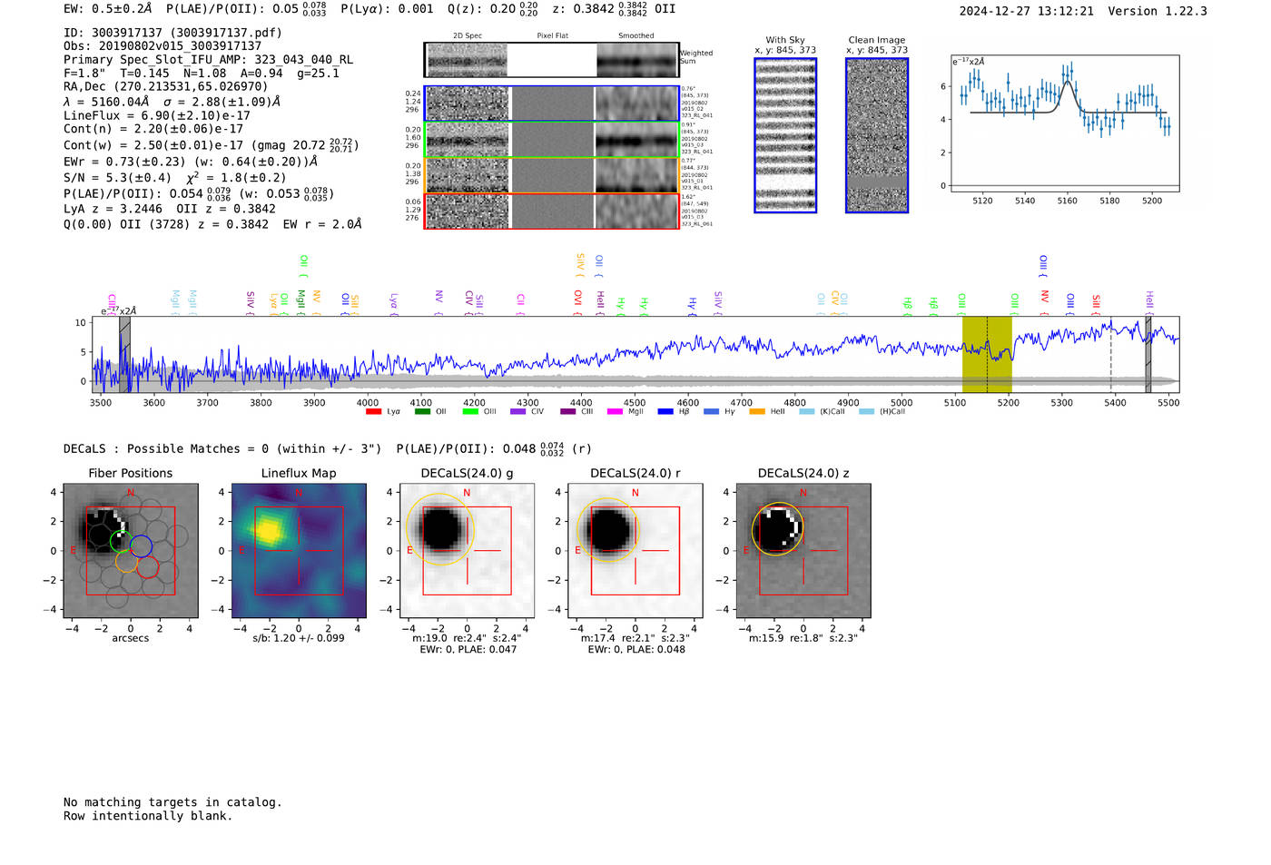Select the lime OIII legend swatch
This screenshot has width=1271, height=865.
tap(470, 412)
